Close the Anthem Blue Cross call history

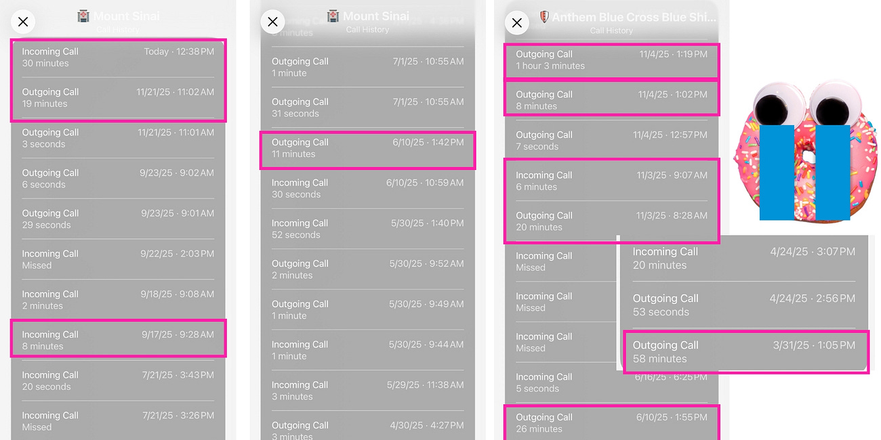click(516, 22)
